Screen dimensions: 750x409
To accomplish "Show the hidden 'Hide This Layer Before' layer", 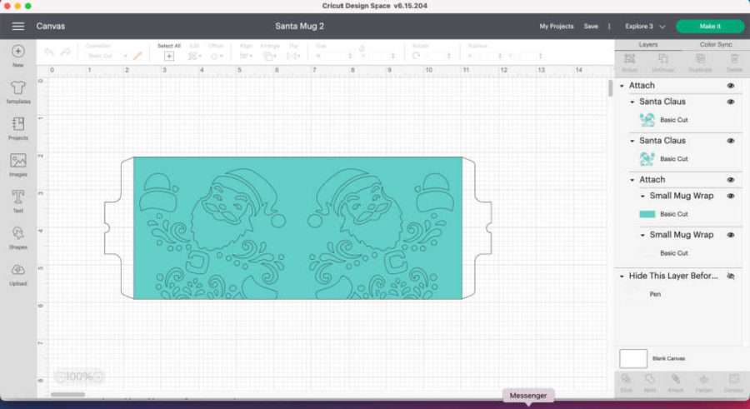I will coord(731,276).
